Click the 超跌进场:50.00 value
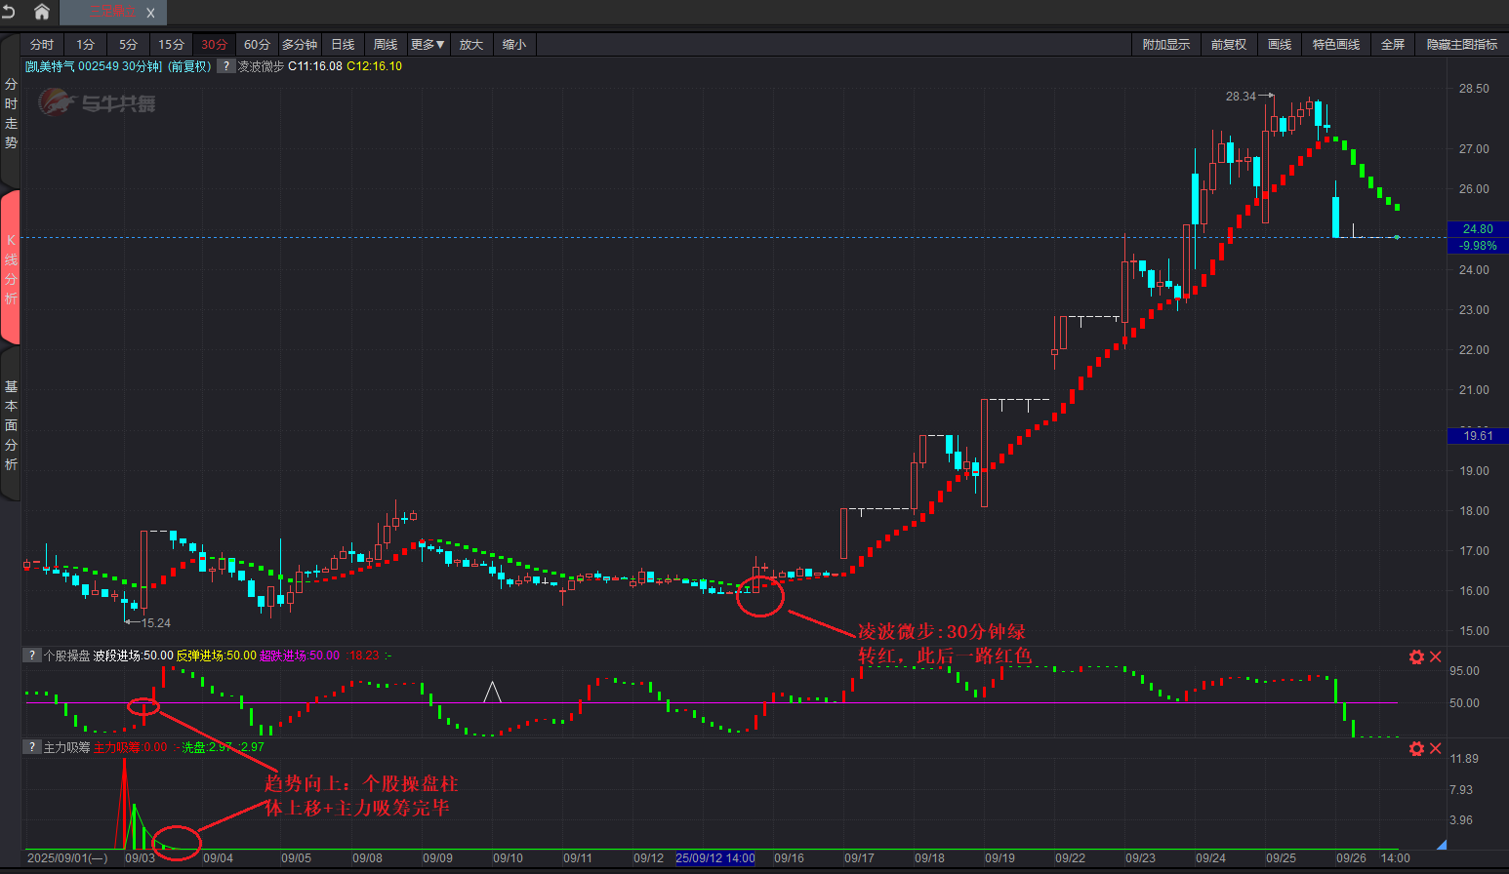 click(x=300, y=655)
